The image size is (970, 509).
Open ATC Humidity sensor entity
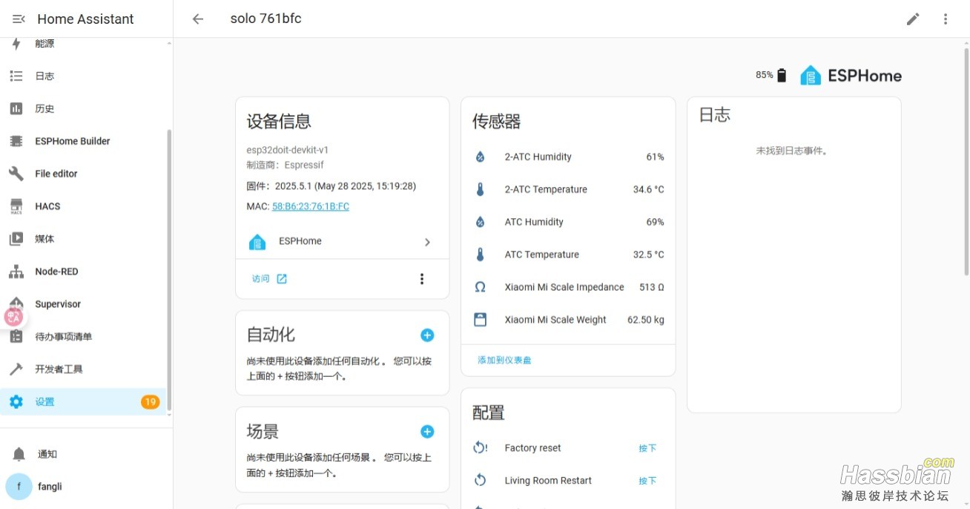(568, 223)
